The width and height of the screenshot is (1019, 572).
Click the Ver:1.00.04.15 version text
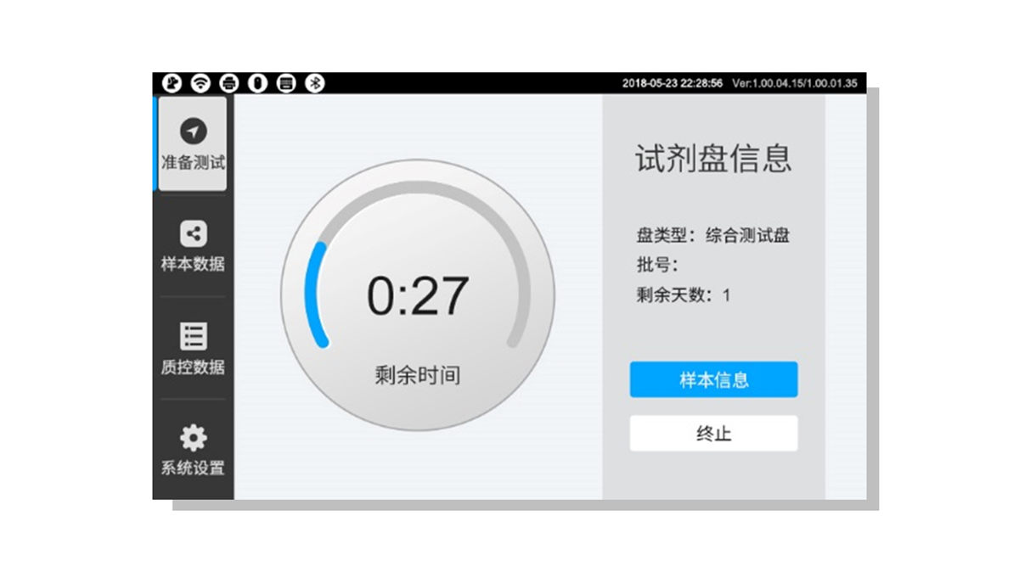794,83
